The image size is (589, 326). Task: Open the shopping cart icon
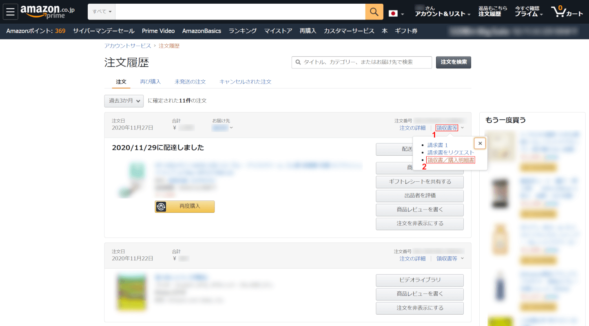(567, 11)
